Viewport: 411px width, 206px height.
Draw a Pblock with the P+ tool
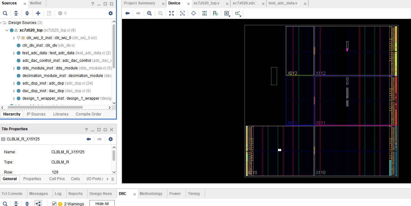click(216, 13)
